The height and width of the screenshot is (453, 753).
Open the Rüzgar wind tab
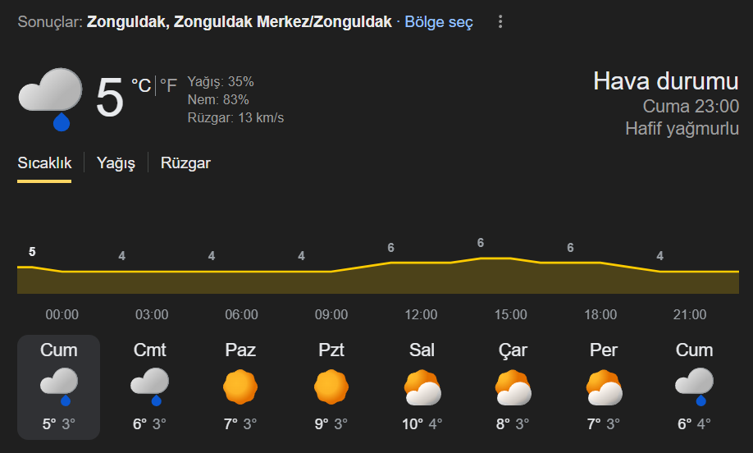point(185,162)
